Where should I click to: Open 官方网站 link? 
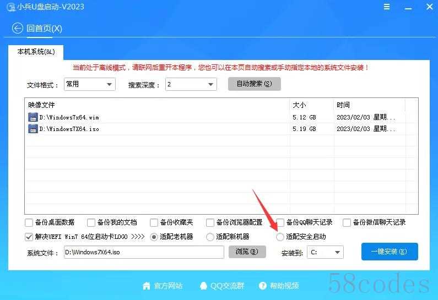(x=168, y=286)
